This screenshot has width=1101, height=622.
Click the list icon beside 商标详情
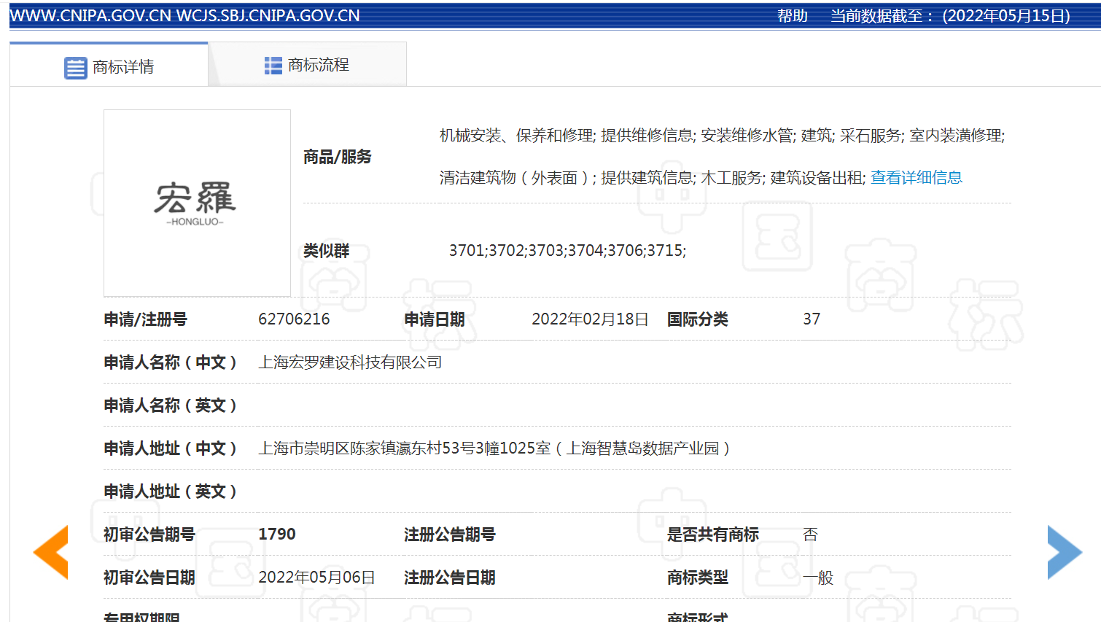point(75,68)
